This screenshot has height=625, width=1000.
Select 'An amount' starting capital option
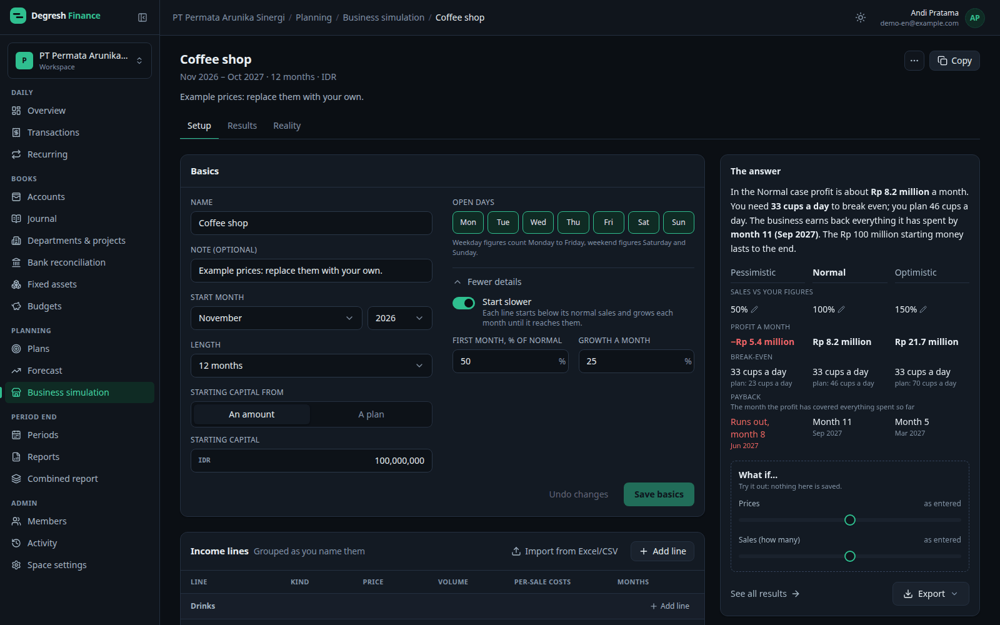coord(251,414)
